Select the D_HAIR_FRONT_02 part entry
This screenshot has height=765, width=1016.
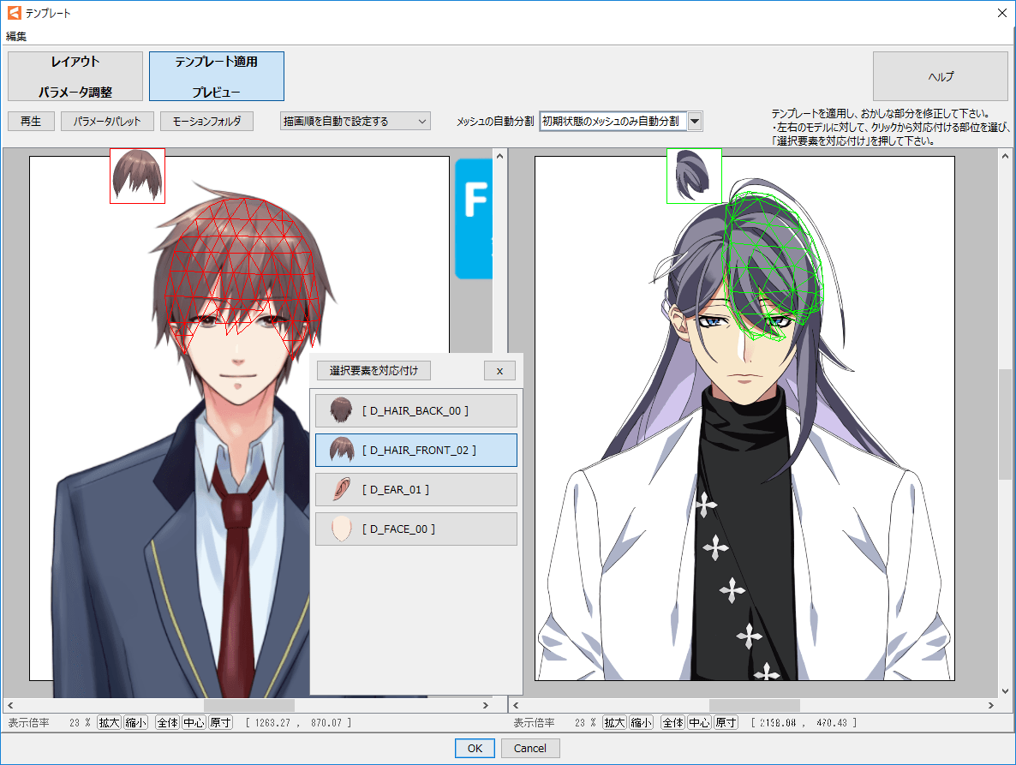pos(415,451)
